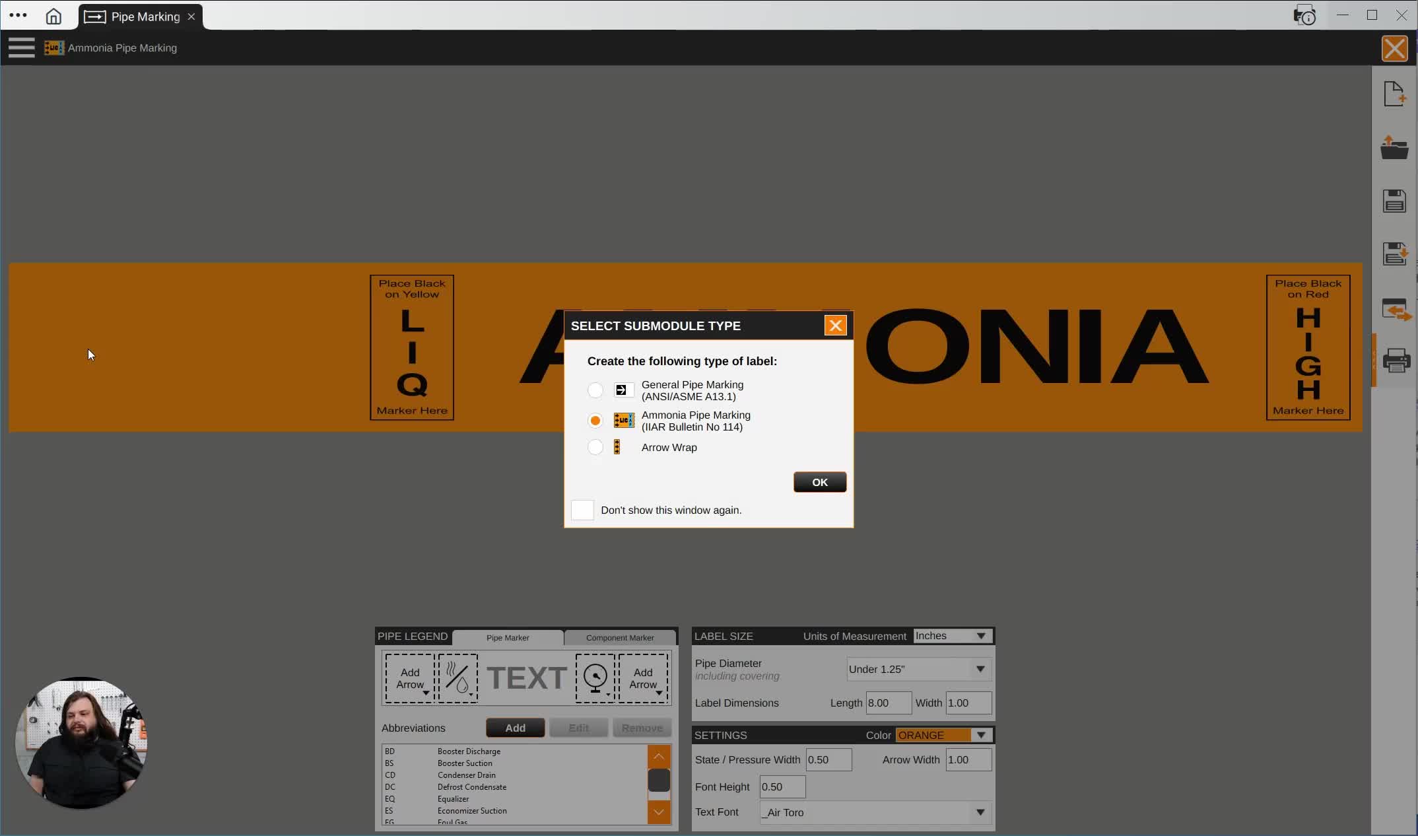
Task: Click the label Width field
Action: tap(968, 703)
